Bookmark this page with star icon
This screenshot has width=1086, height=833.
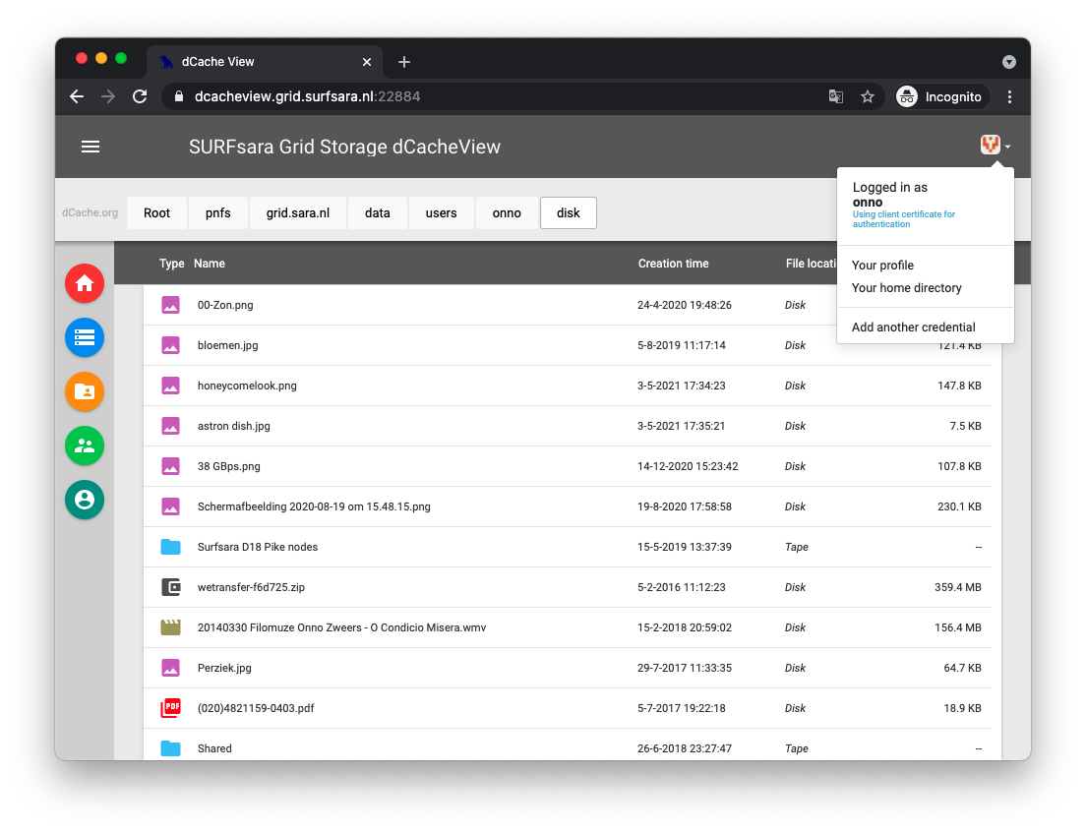[868, 97]
